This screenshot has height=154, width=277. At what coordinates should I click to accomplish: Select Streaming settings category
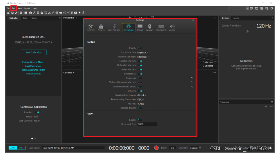pos(128,28)
